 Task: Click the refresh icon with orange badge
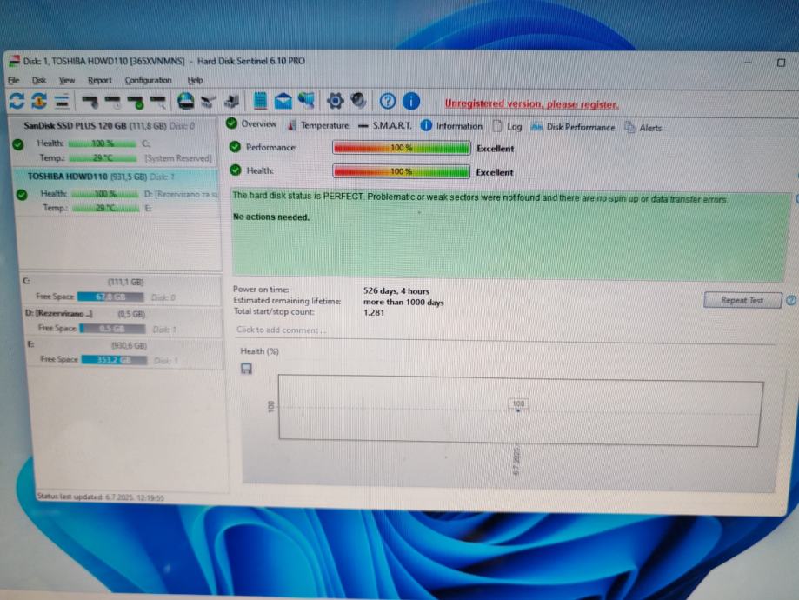coord(39,100)
